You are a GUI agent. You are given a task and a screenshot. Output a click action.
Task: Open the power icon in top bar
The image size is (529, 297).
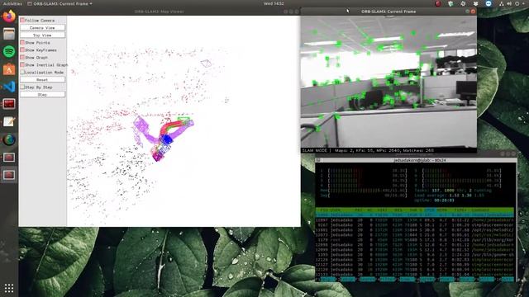point(517,3)
